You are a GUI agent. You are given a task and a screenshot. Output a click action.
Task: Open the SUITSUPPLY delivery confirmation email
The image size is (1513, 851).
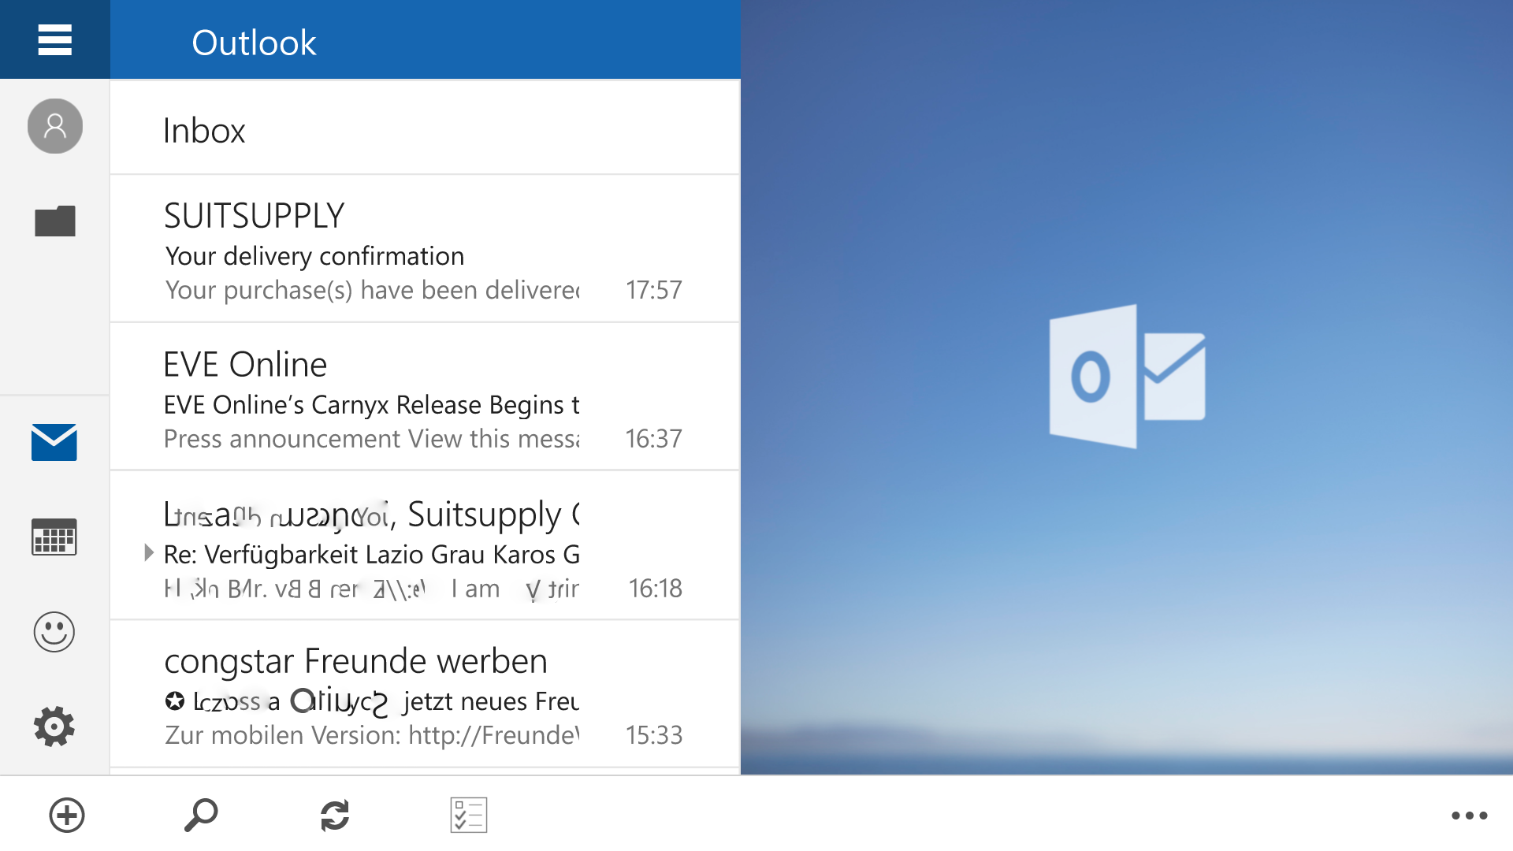425,249
